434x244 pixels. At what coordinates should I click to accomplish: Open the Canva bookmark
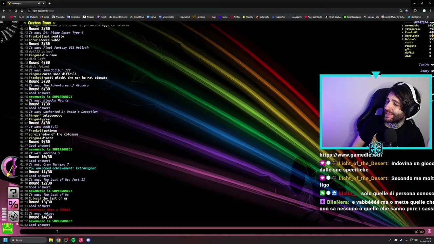[x=151, y=17]
